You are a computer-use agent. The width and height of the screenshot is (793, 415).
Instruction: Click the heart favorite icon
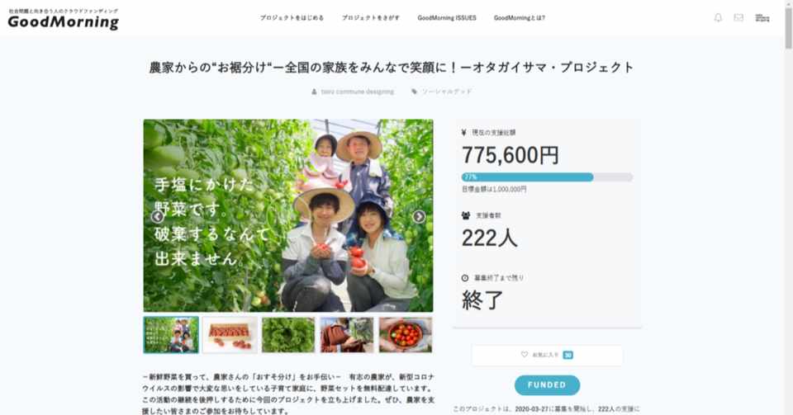525,355
